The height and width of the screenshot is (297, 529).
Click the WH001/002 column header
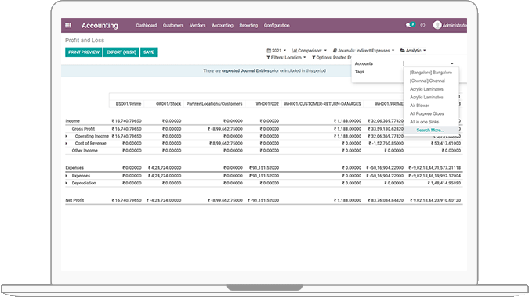pos(267,104)
